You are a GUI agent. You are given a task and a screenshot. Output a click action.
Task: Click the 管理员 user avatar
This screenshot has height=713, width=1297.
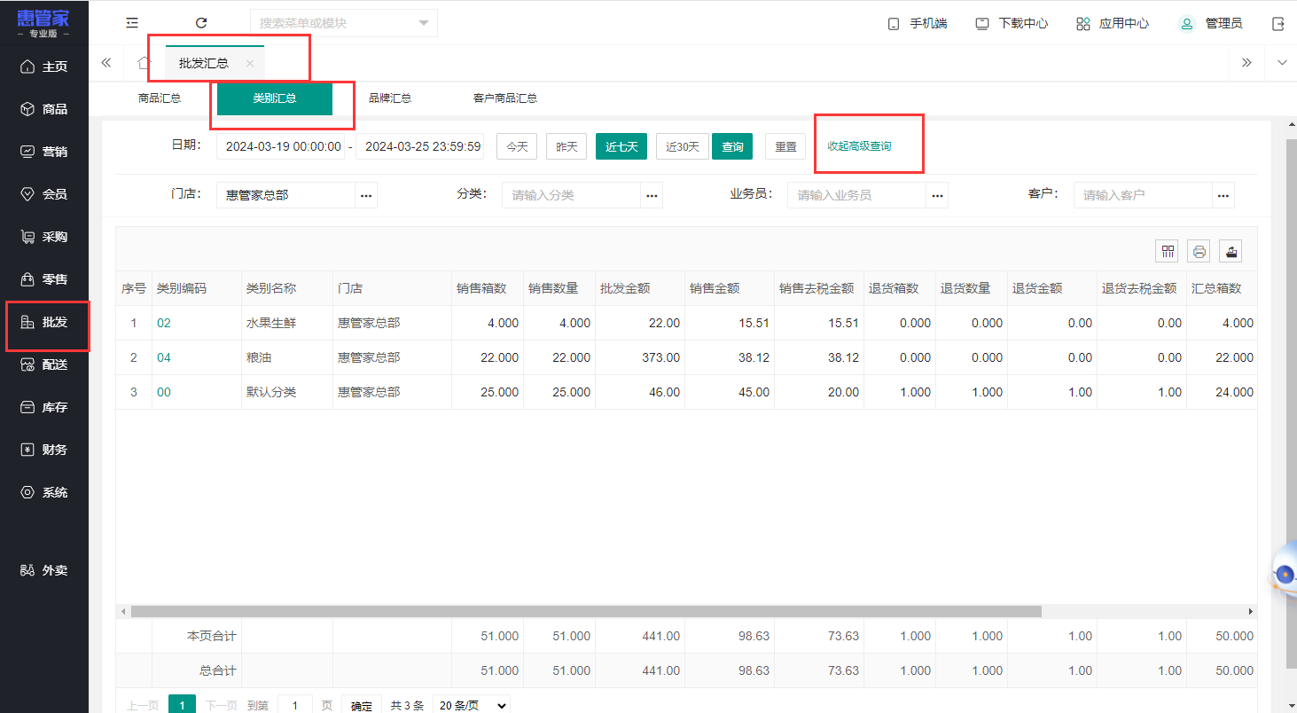[1187, 24]
